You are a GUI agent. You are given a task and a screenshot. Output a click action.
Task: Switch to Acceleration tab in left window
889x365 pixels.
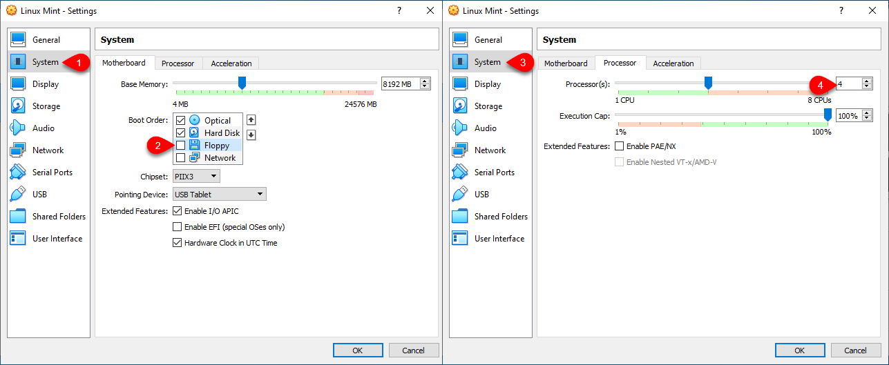click(x=231, y=63)
